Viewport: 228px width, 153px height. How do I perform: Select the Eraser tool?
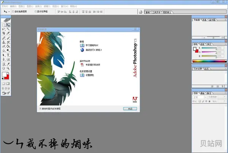point(4,46)
